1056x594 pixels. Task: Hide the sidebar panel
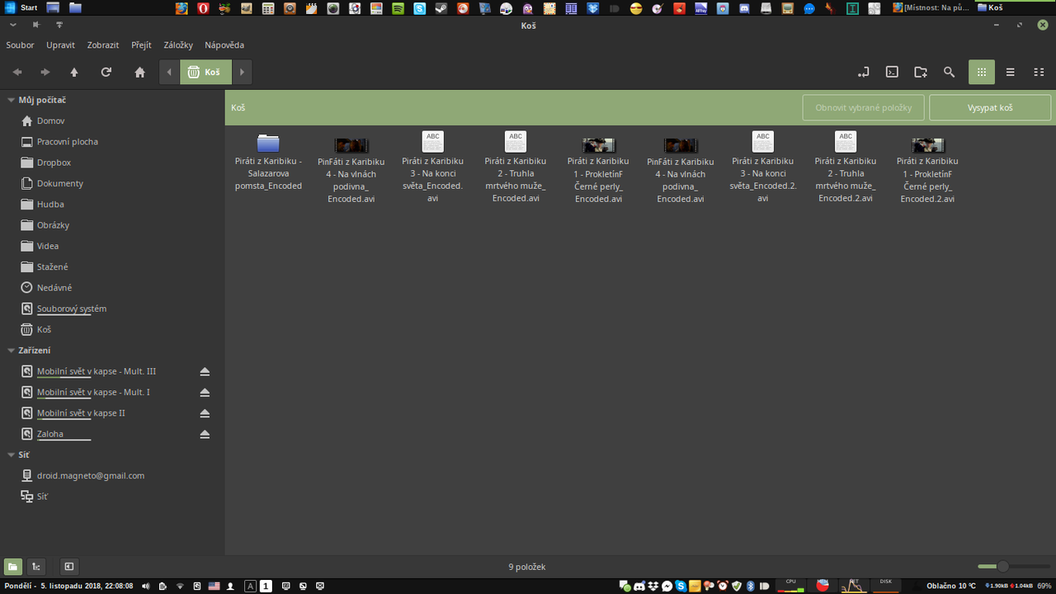click(69, 566)
